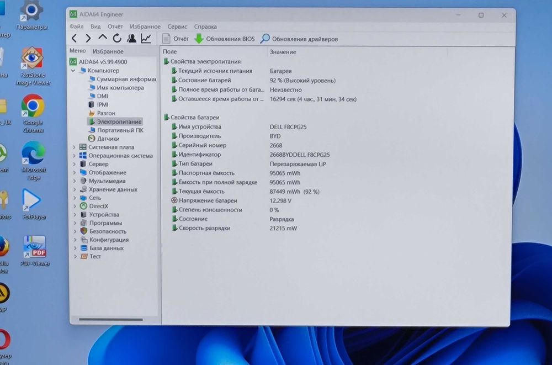Select Разгон tree item
Viewport: 552px width, 365px height.
tap(102, 113)
